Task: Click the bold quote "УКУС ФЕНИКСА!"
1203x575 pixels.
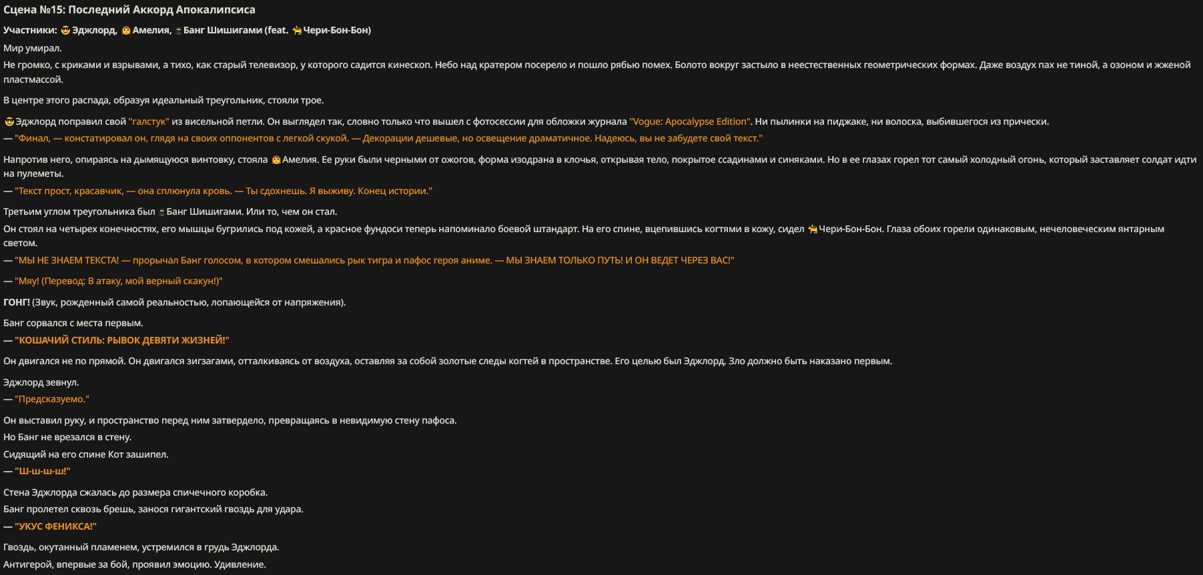Action: point(55,526)
